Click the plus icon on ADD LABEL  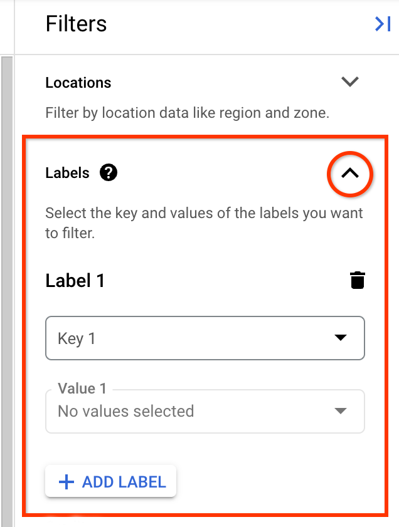[65, 481]
